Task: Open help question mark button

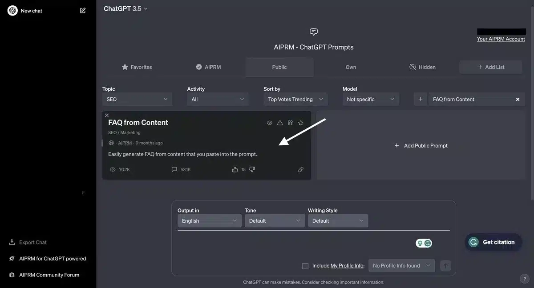Action: point(524,279)
